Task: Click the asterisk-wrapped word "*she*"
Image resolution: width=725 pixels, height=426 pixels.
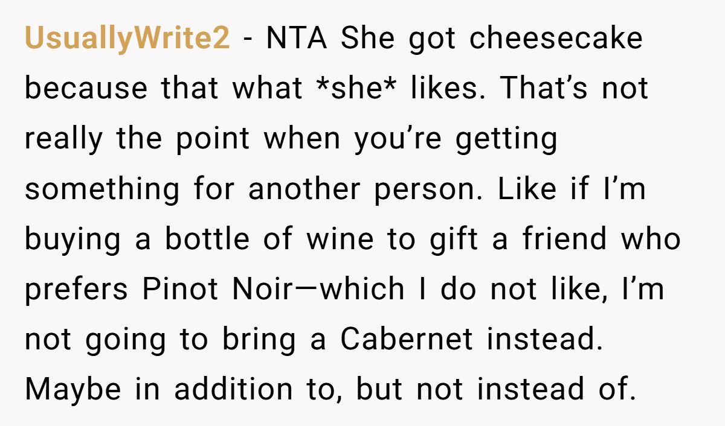Action: [x=356, y=89]
